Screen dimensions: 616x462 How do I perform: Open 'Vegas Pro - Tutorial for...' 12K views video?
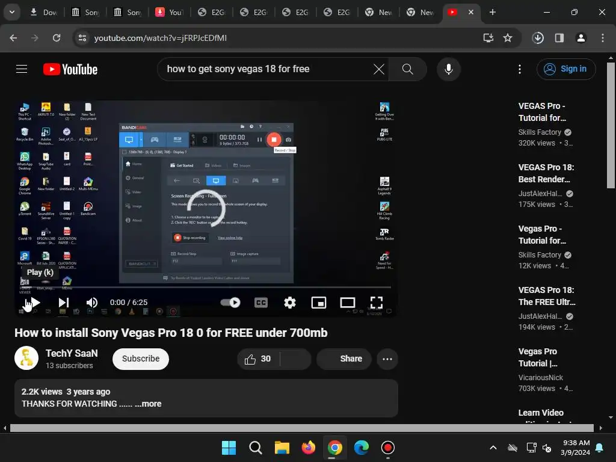543,235
